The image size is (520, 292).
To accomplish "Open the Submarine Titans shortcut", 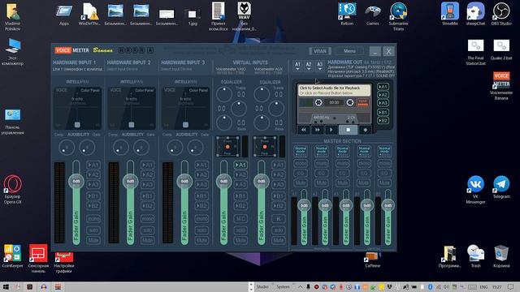I will pyautogui.click(x=398, y=16).
